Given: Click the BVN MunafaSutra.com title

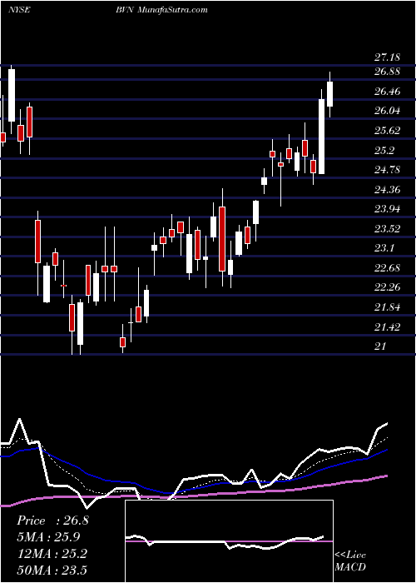Looking at the screenshot, I should click(x=161, y=10).
